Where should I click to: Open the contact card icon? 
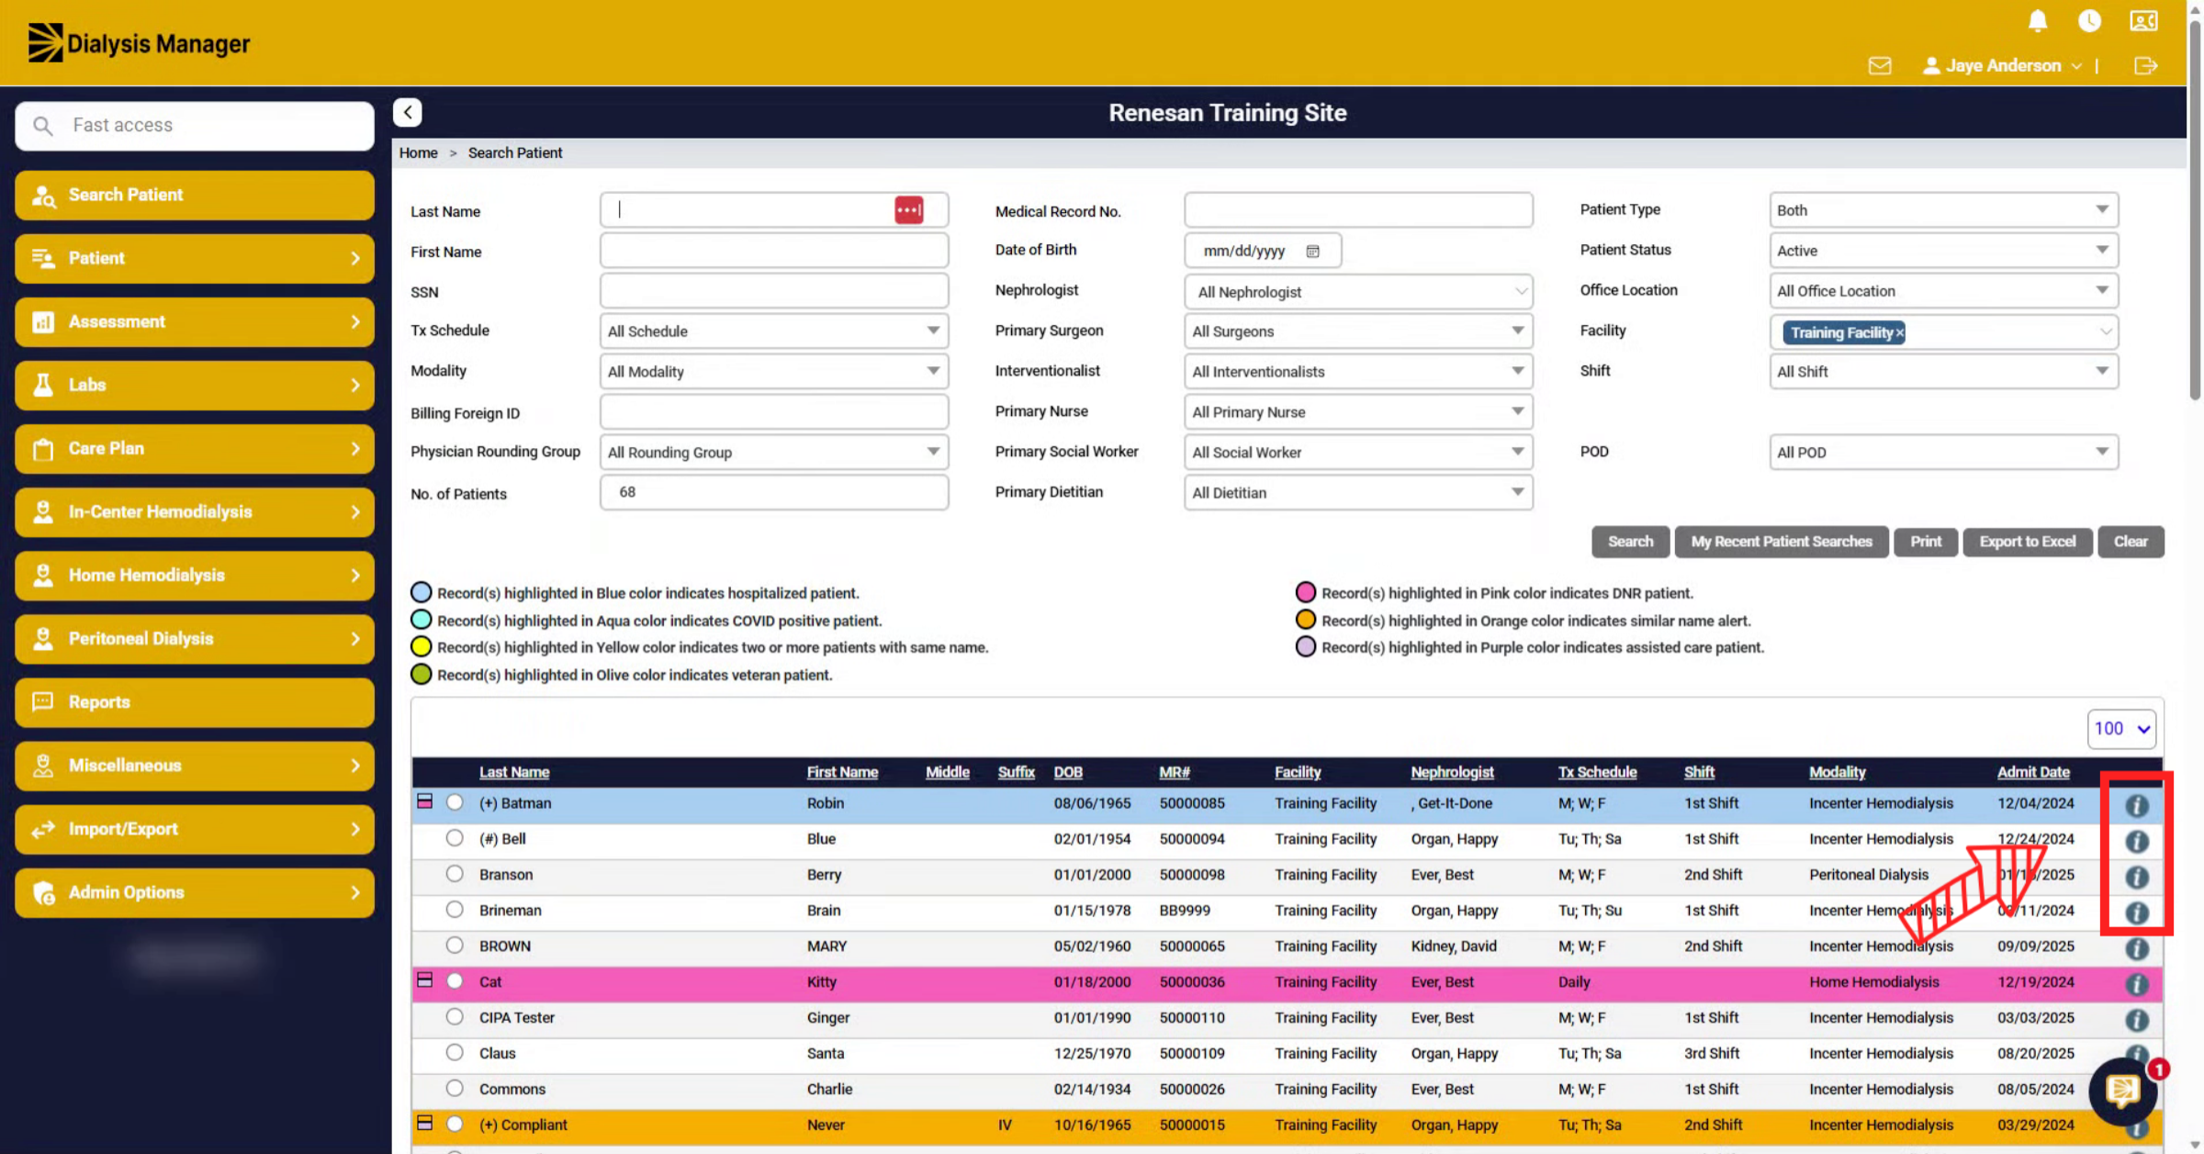tap(2143, 20)
